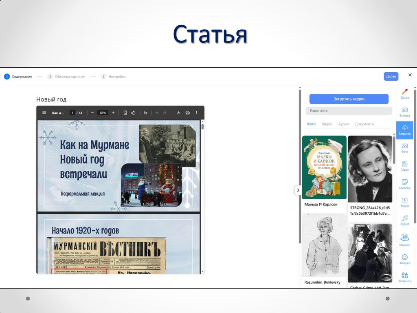Viewport: 417px width, 313px height.
Task: Click the Далее button
Action: coord(391,76)
